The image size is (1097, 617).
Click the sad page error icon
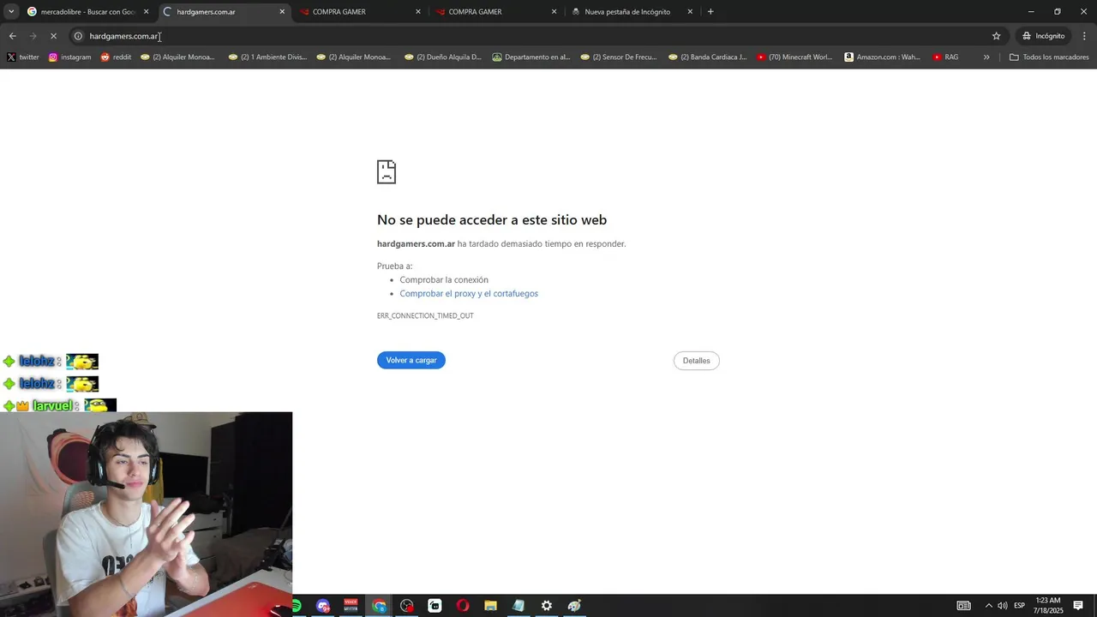pyautogui.click(x=387, y=171)
